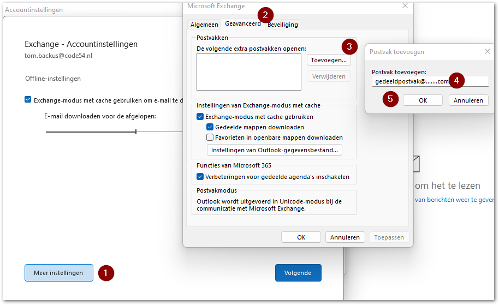The height and width of the screenshot is (305, 499).
Task: Click inside the extra postvakken list box
Action: tap(249, 72)
